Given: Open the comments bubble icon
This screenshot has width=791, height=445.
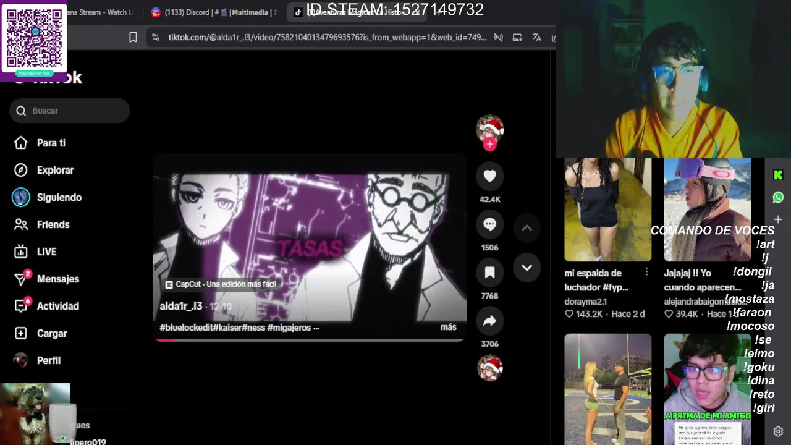Looking at the screenshot, I should 489,224.
